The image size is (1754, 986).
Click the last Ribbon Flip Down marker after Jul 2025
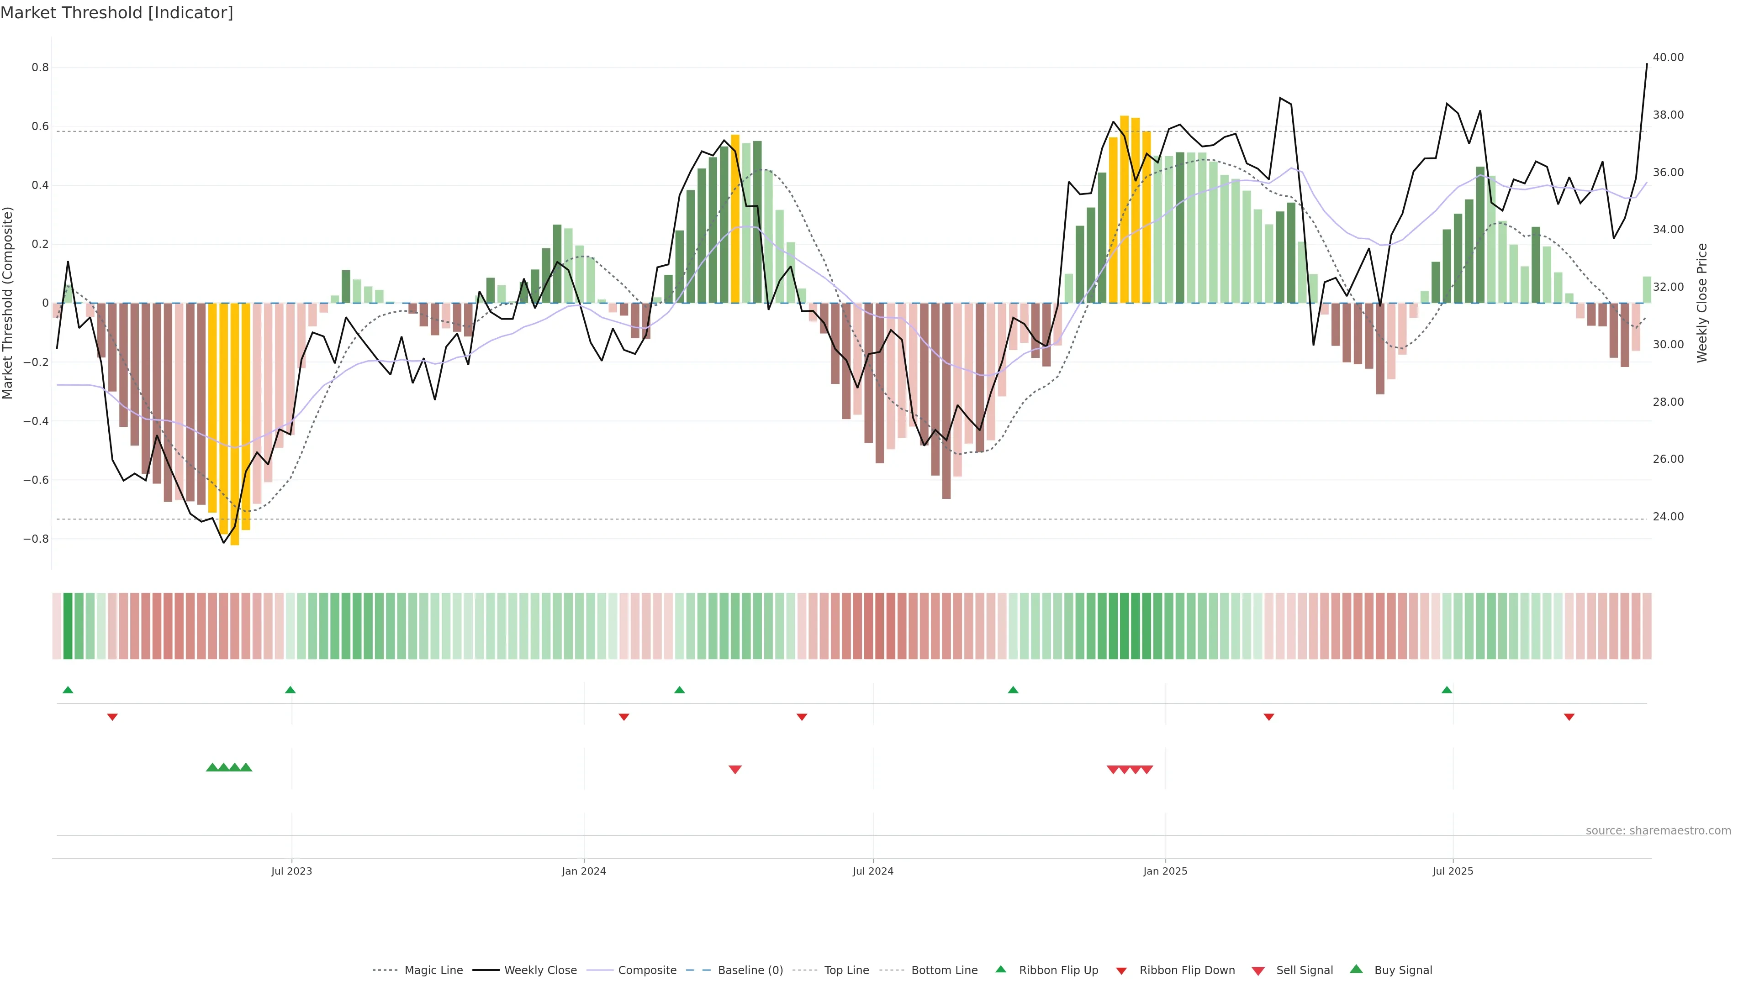(x=1569, y=717)
